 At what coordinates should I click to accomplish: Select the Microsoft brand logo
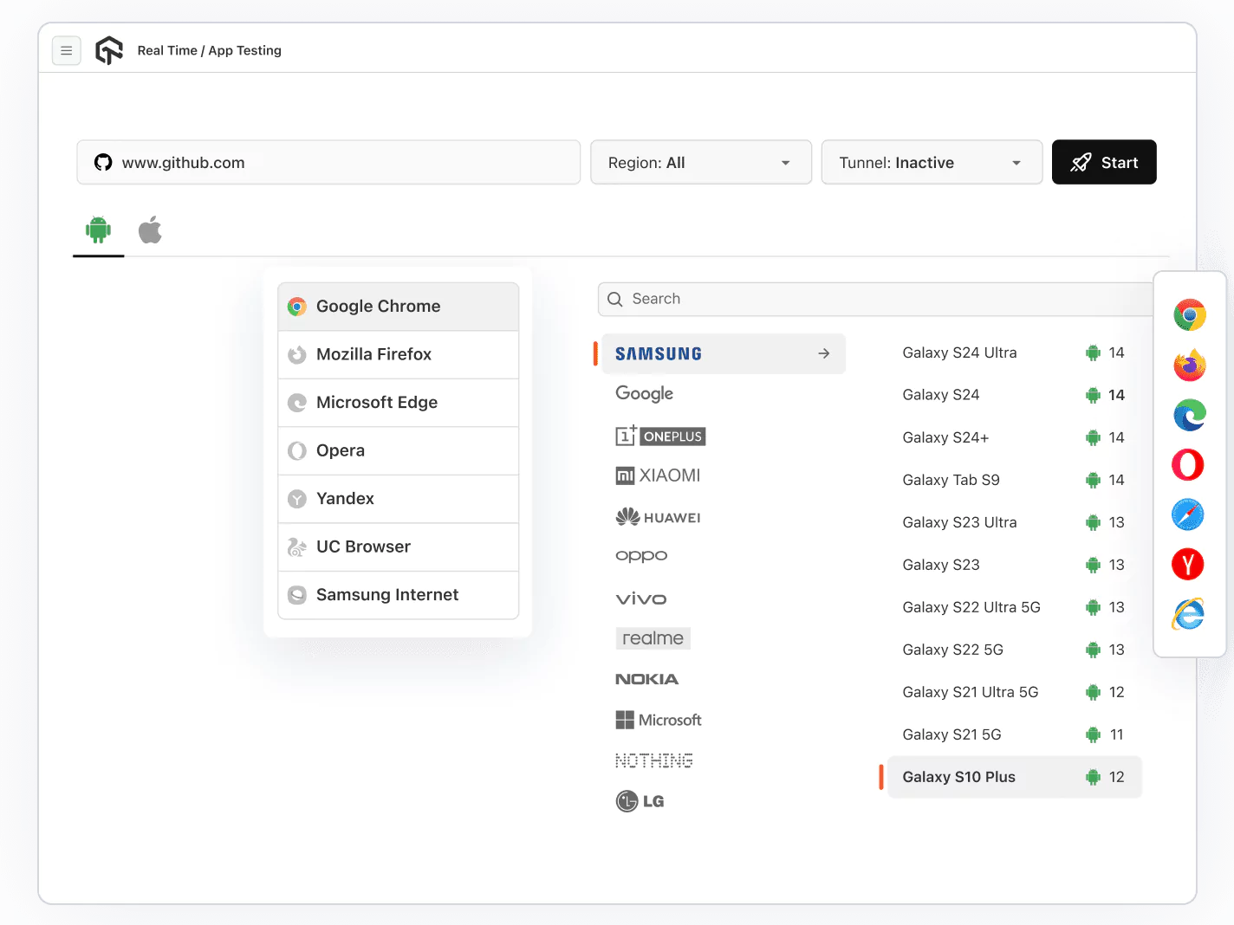(x=659, y=720)
